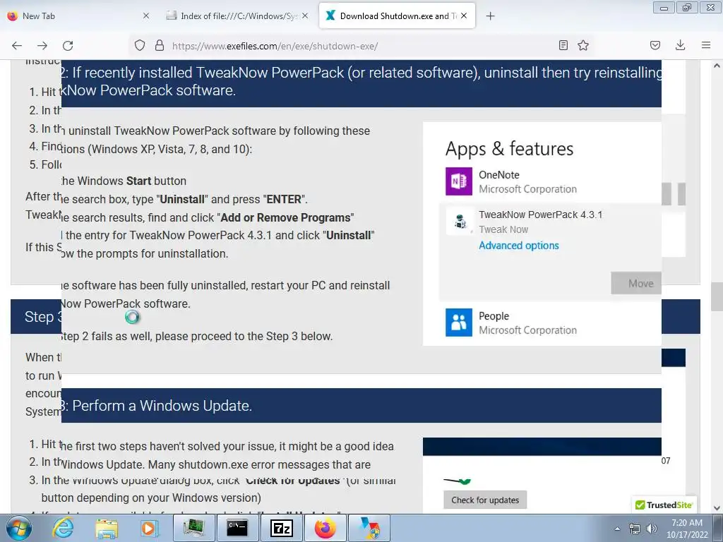Switch to Firefox in the taskbar
The height and width of the screenshot is (542, 723).
[325, 528]
